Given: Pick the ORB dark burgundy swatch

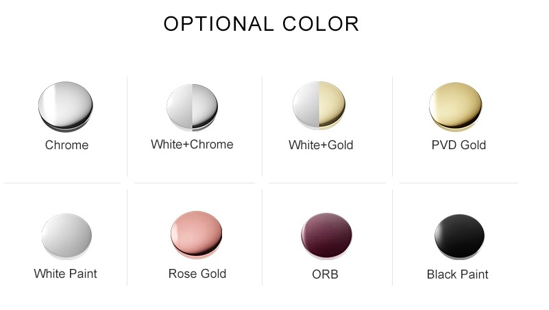Looking at the screenshot, I should (x=327, y=235).
